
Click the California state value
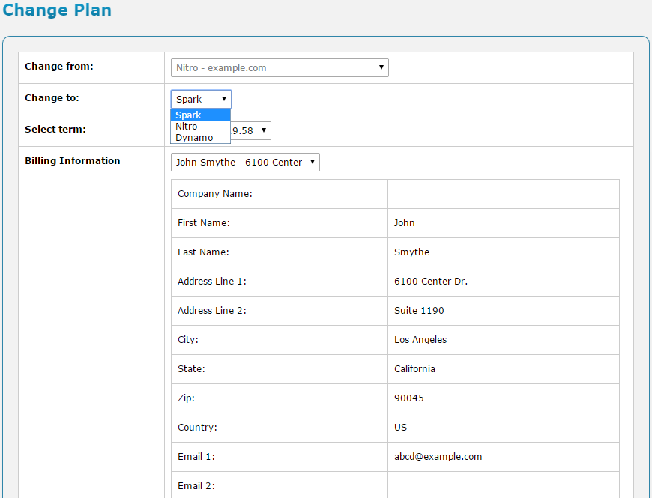(414, 369)
